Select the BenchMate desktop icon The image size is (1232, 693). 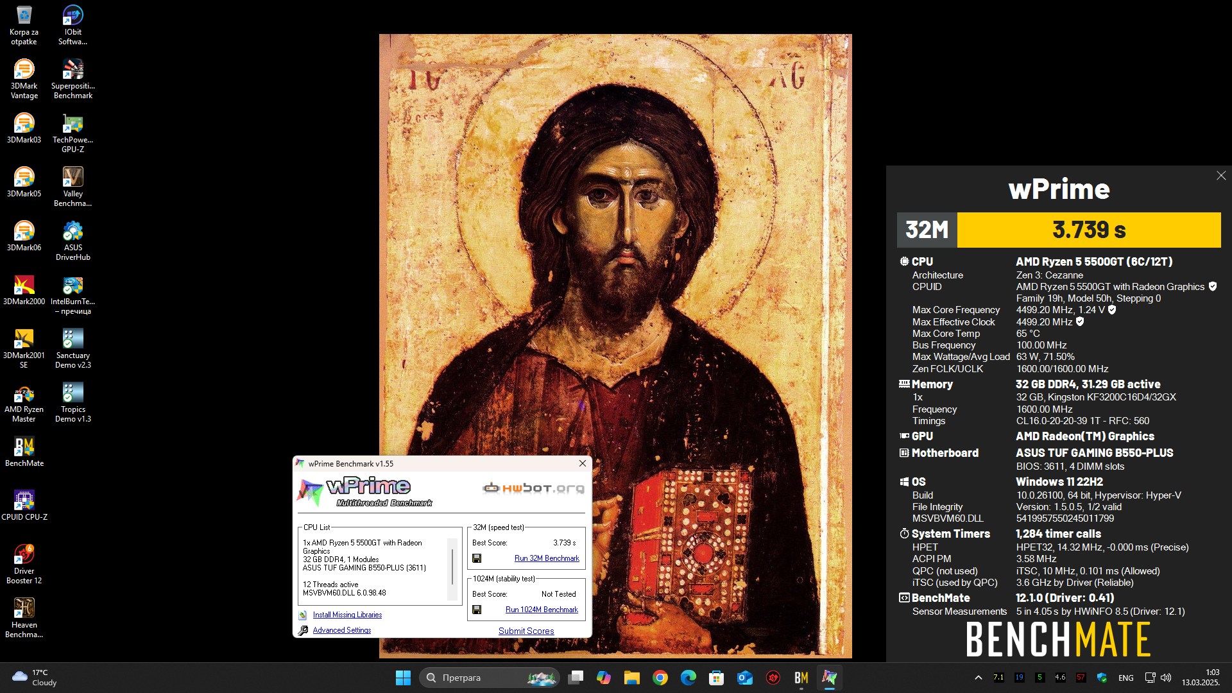click(24, 452)
